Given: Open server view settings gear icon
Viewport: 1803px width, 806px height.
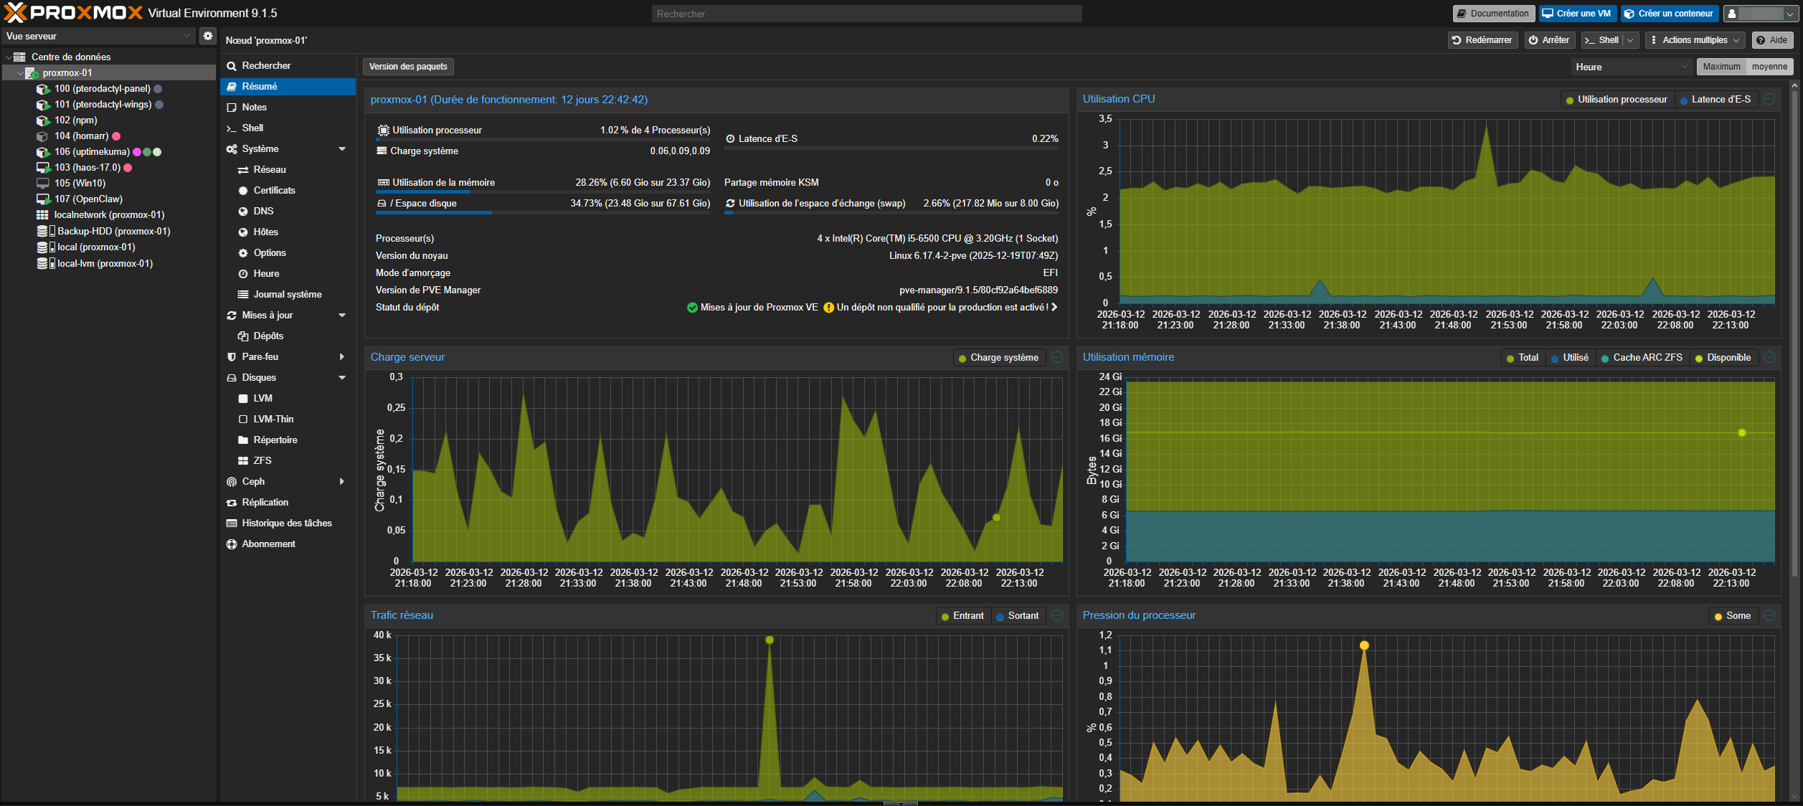Looking at the screenshot, I should [x=207, y=36].
